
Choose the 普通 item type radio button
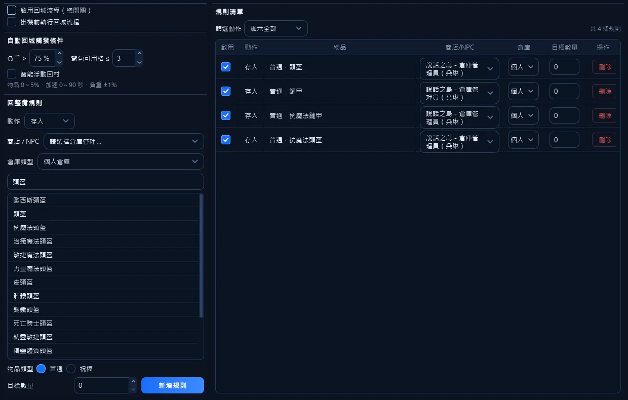coord(42,369)
